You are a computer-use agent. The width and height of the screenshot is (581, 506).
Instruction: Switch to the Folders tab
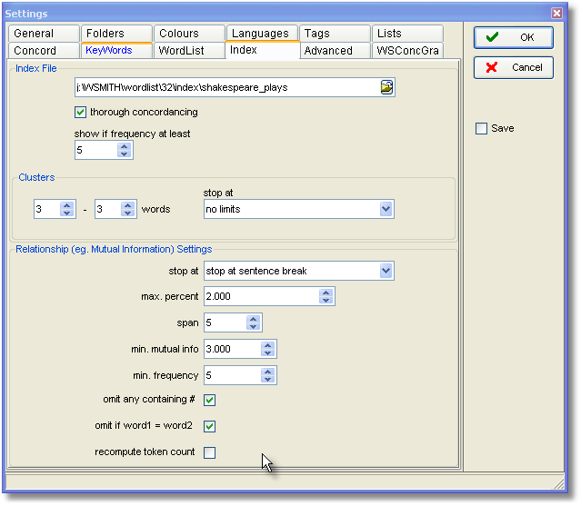point(116,34)
